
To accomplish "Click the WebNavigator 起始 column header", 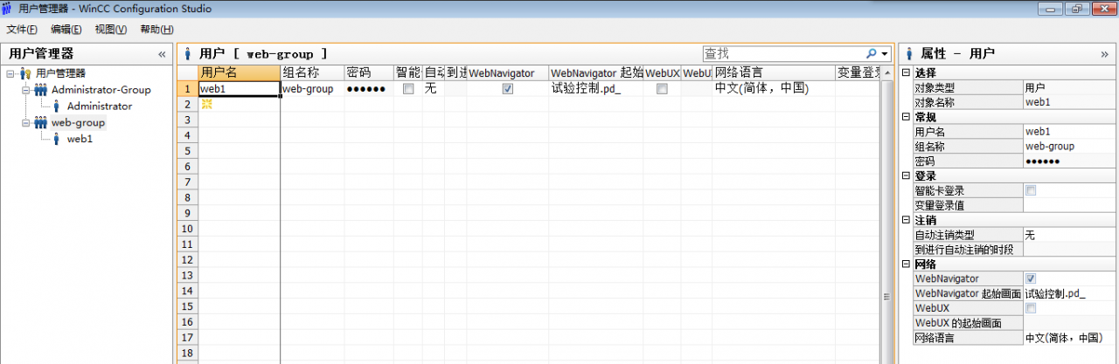I will pos(597,73).
